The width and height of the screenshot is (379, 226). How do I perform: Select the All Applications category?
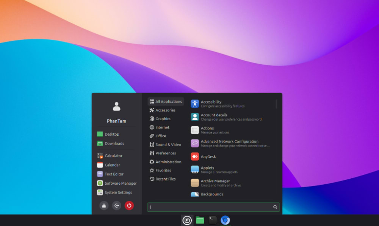(x=166, y=102)
